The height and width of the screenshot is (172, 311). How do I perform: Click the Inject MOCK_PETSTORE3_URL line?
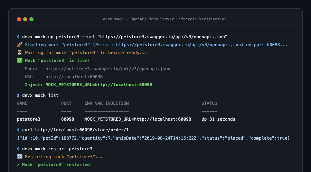(x=88, y=85)
